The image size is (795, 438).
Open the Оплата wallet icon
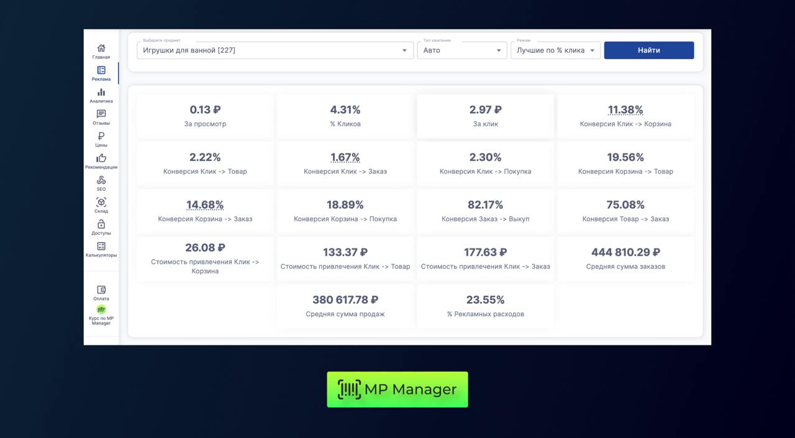coord(101,290)
